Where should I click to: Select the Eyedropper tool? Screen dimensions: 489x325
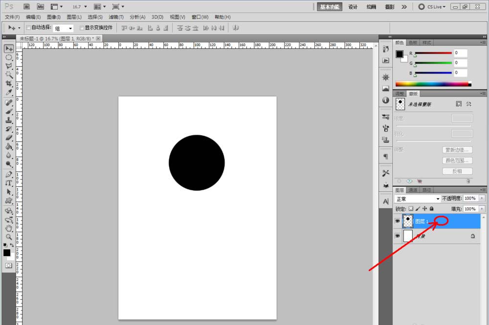pos(9,93)
